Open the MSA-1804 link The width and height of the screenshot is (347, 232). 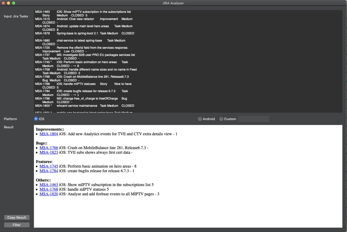click(x=49, y=134)
